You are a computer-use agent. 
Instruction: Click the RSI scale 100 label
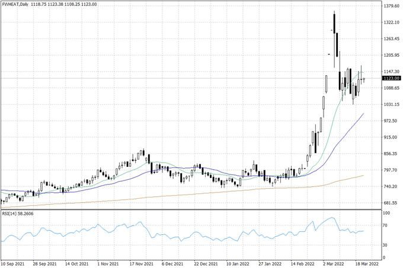[x=388, y=213]
